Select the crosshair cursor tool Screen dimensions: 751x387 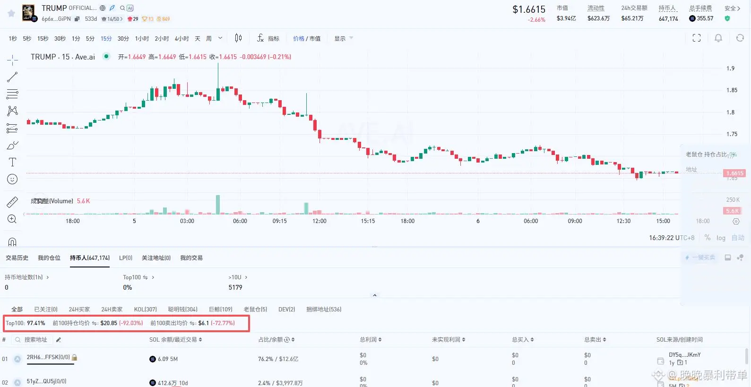12,60
